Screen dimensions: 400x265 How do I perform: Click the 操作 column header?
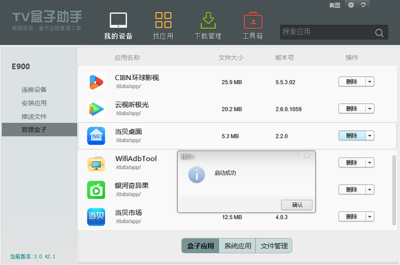click(x=352, y=58)
